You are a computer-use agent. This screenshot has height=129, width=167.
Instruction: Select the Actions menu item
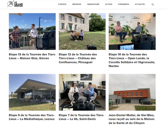(x=109, y=4)
